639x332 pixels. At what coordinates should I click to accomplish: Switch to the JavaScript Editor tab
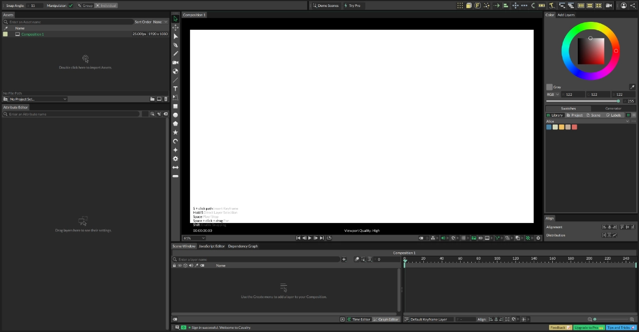[211, 246]
